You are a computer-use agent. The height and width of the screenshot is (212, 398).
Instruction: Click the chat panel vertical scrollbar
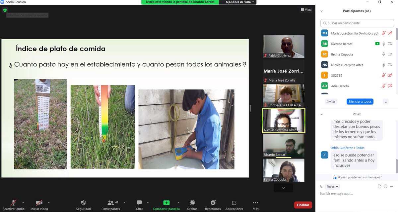coord(396,166)
